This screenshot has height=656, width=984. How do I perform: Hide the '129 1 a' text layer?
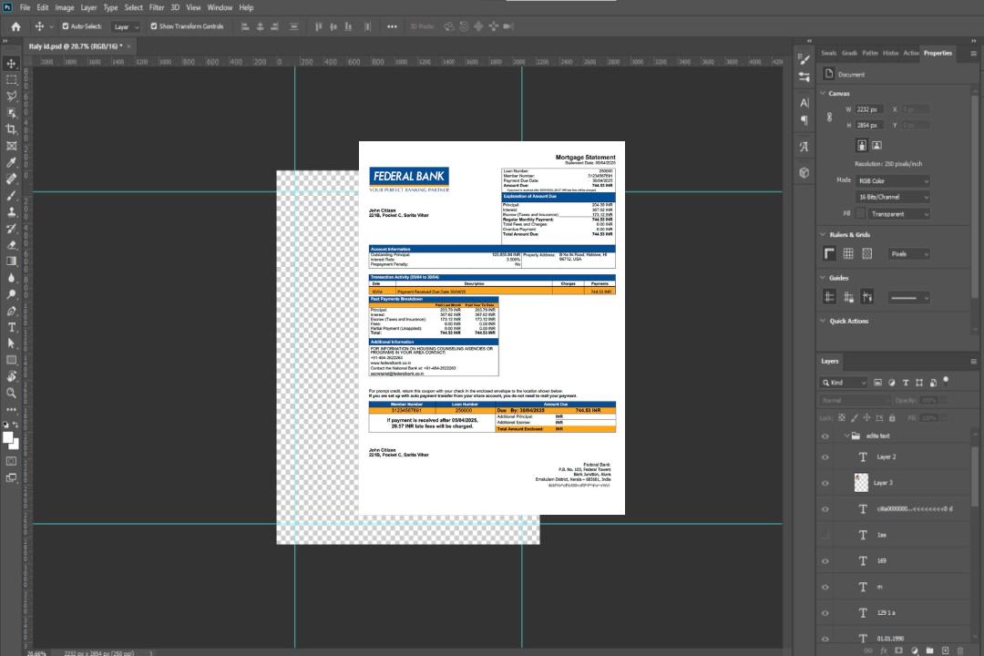point(825,612)
